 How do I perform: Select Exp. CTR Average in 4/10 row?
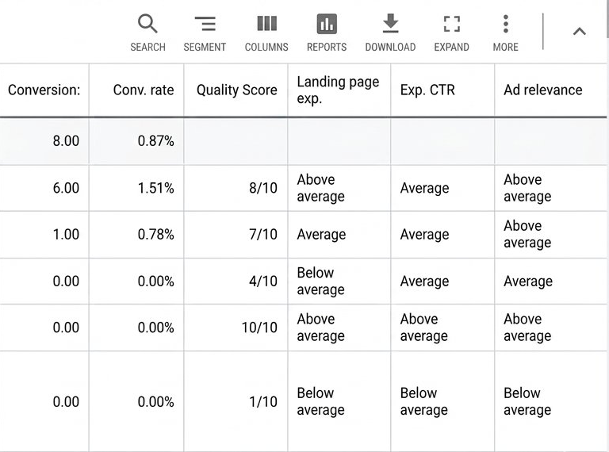point(424,282)
